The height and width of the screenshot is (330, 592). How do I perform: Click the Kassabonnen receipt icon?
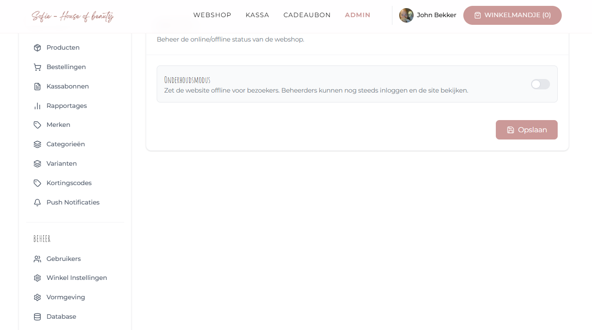pos(37,86)
